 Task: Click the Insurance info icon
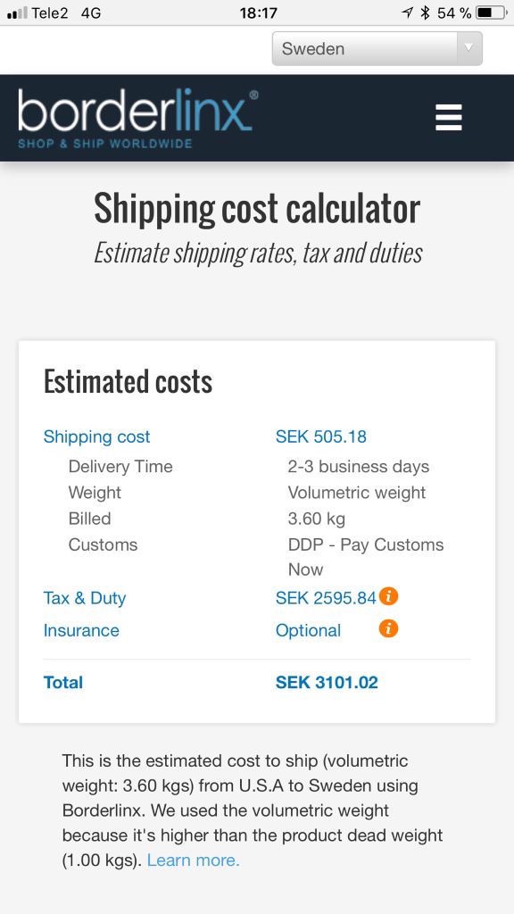click(389, 628)
